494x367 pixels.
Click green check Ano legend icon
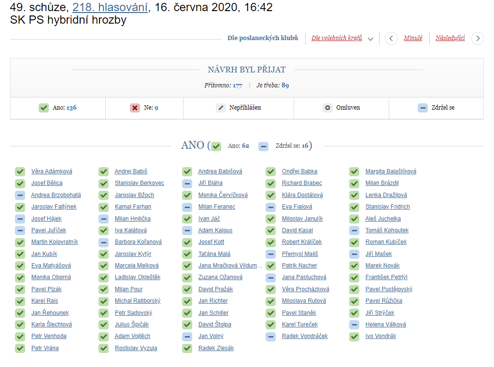(43, 108)
